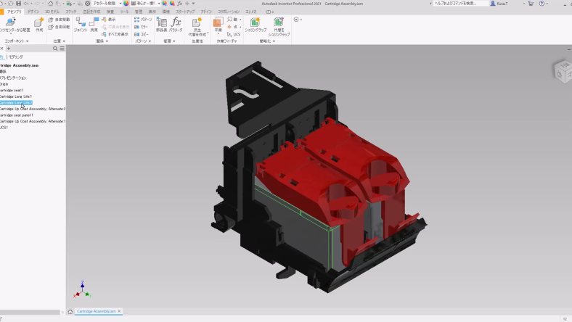Click the Constrain (拘束) tool icon
This screenshot has width=572, height=322.
(94, 23)
